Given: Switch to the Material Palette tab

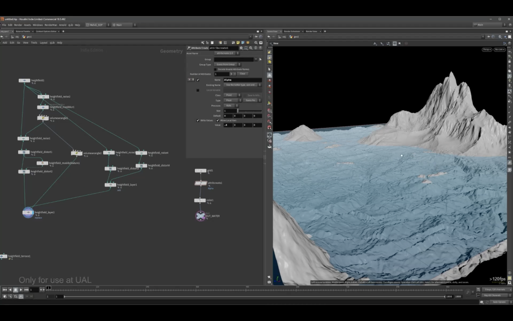Looking at the screenshot, I should (x=23, y=31).
